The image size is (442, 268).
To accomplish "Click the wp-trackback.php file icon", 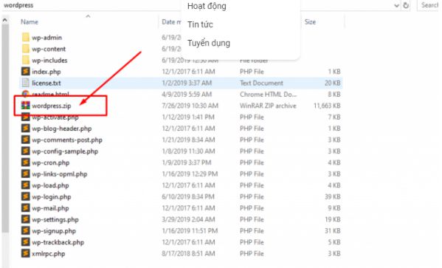I will pos(25,242).
